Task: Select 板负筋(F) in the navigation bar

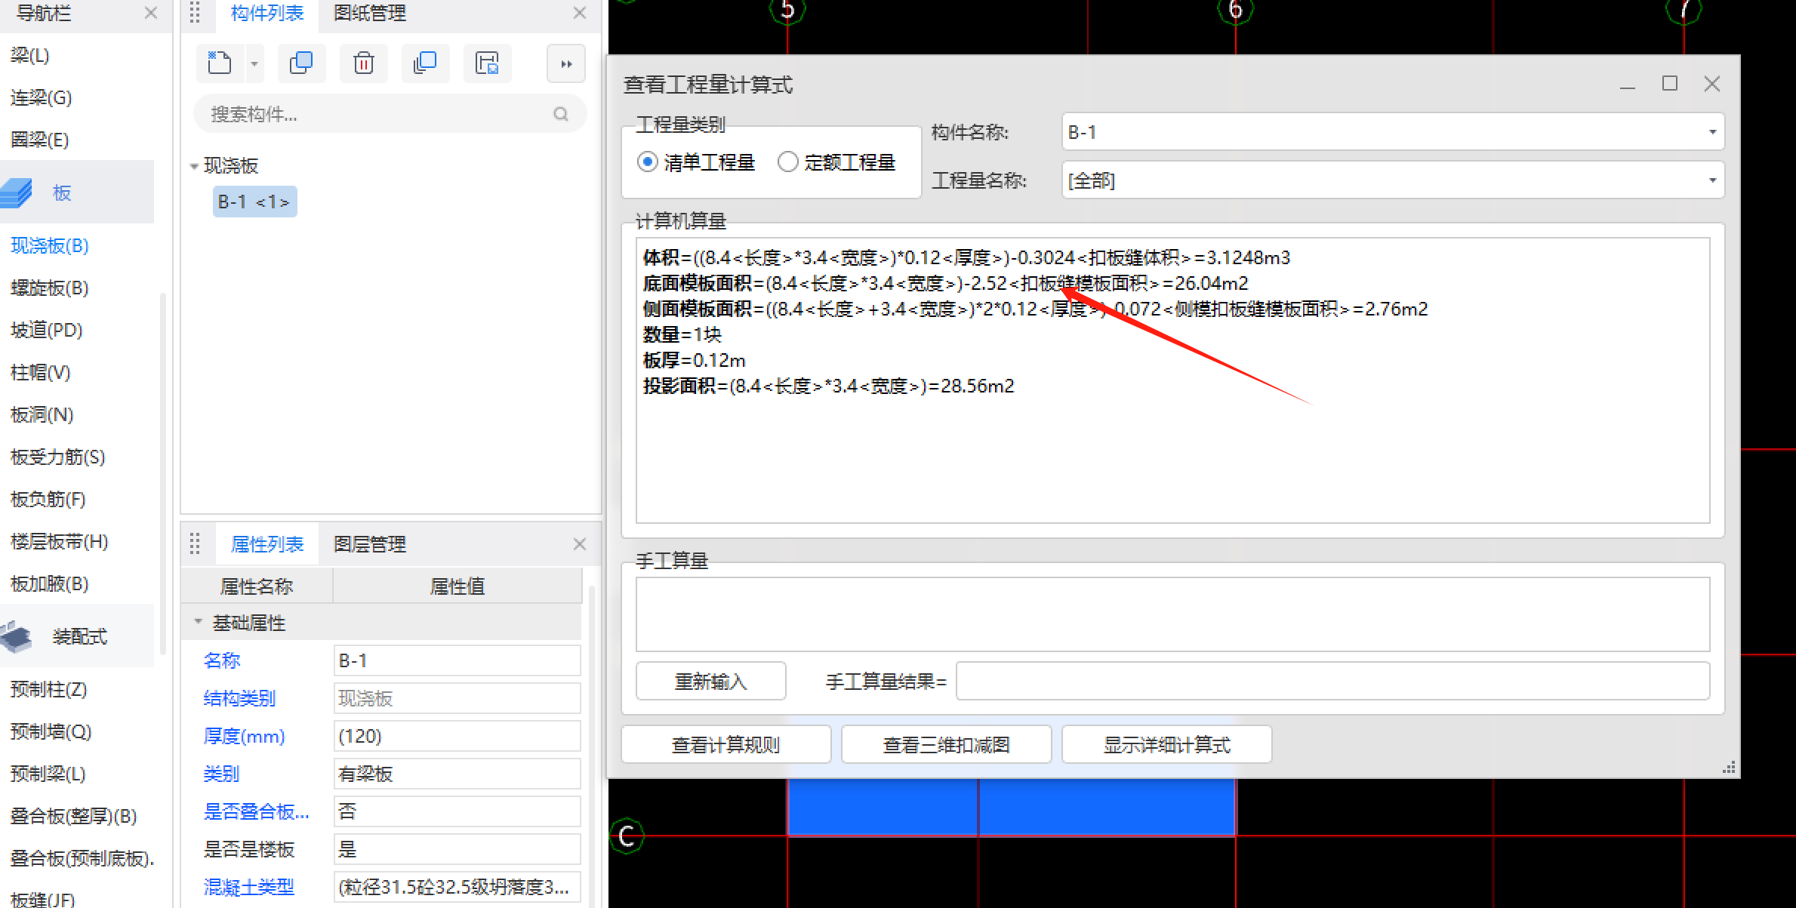Action: [x=48, y=499]
